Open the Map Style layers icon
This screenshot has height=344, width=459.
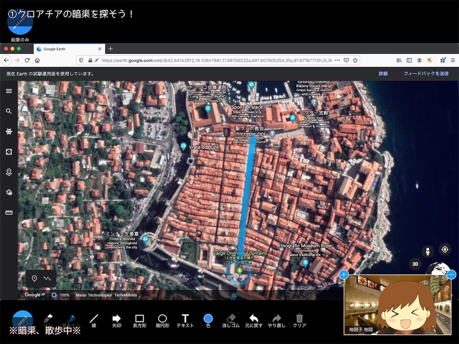click(9, 192)
